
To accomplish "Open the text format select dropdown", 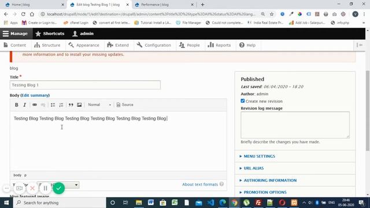I will click(x=58, y=185).
